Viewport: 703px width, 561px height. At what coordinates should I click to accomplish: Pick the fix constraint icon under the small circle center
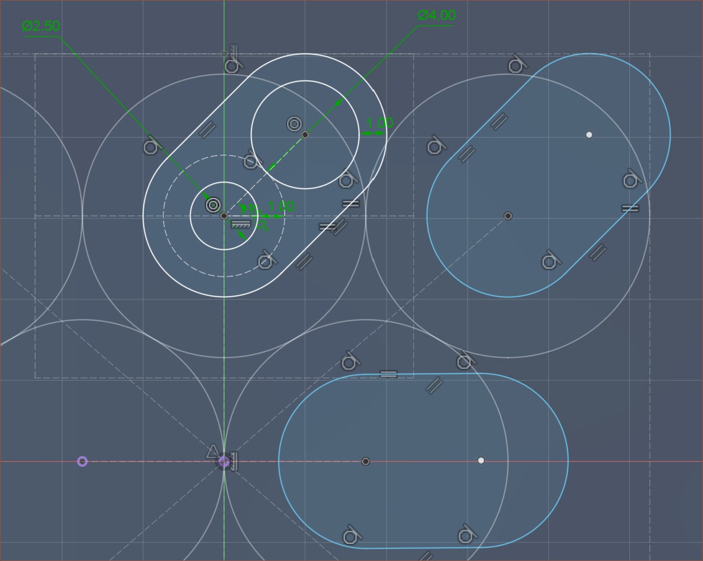(x=241, y=224)
